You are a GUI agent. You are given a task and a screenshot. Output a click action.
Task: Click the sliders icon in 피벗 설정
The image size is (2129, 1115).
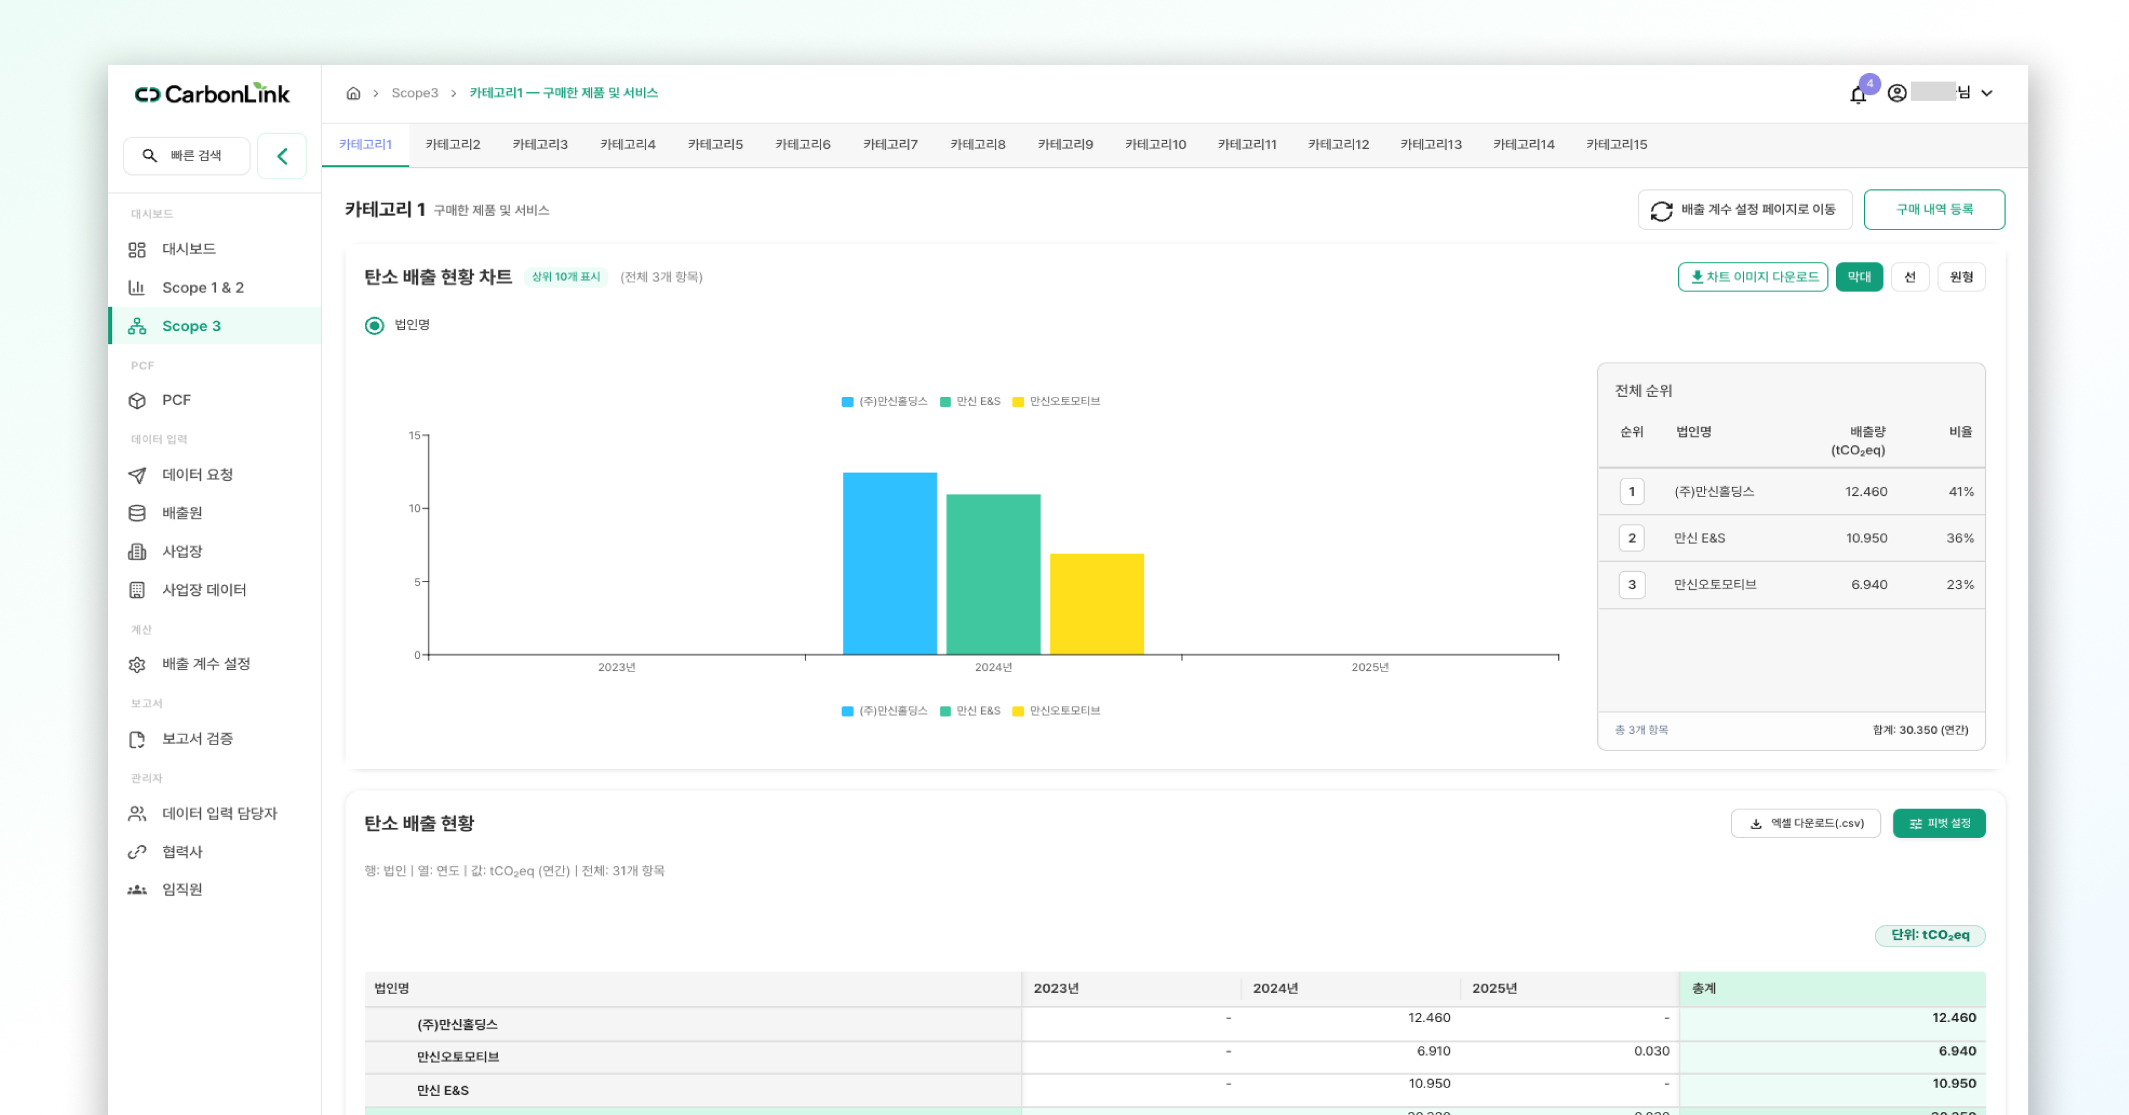point(1916,824)
